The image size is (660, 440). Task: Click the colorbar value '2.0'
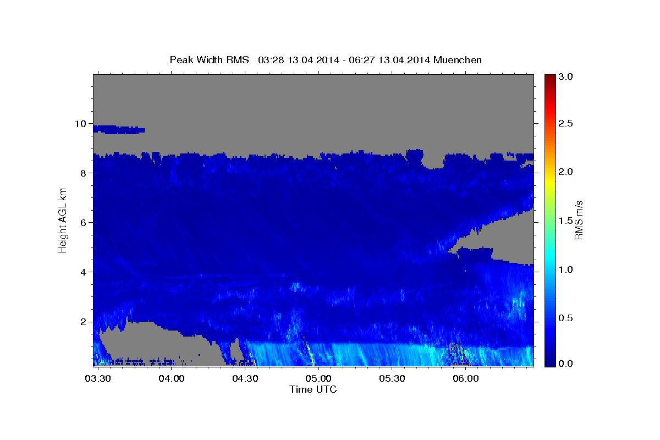565,172
